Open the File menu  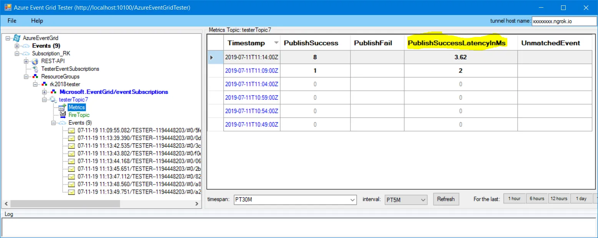coord(12,21)
